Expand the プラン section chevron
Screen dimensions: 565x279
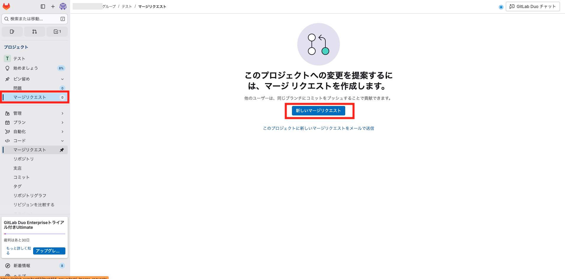point(62,123)
